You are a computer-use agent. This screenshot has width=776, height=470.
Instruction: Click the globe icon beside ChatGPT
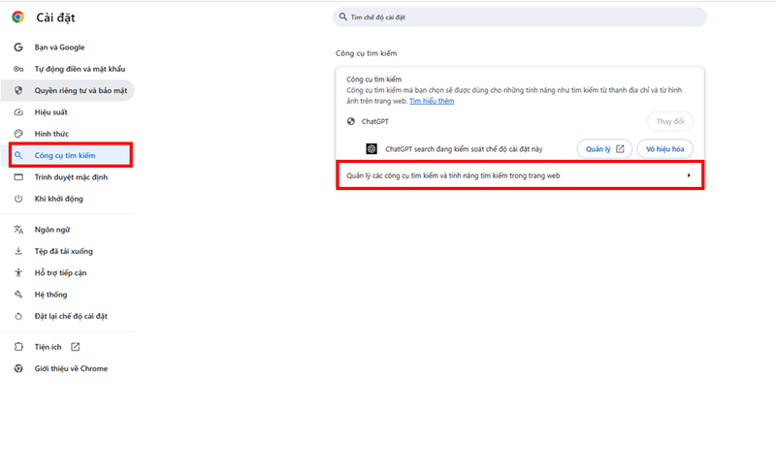351,121
